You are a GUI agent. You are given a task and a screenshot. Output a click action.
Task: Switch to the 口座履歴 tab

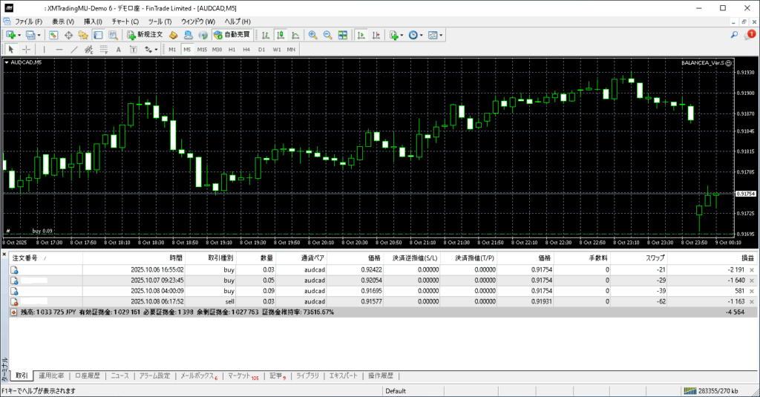[x=88, y=376]
